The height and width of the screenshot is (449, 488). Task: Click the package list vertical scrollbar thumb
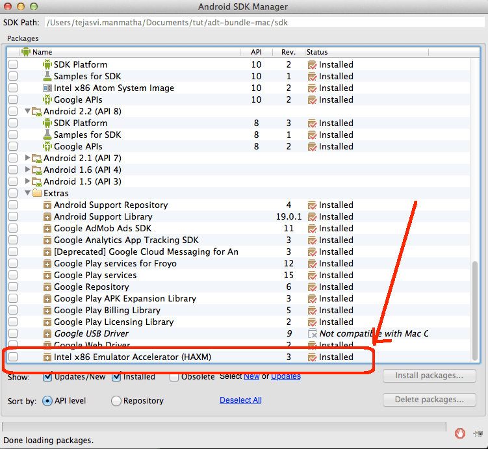[474, 311]
